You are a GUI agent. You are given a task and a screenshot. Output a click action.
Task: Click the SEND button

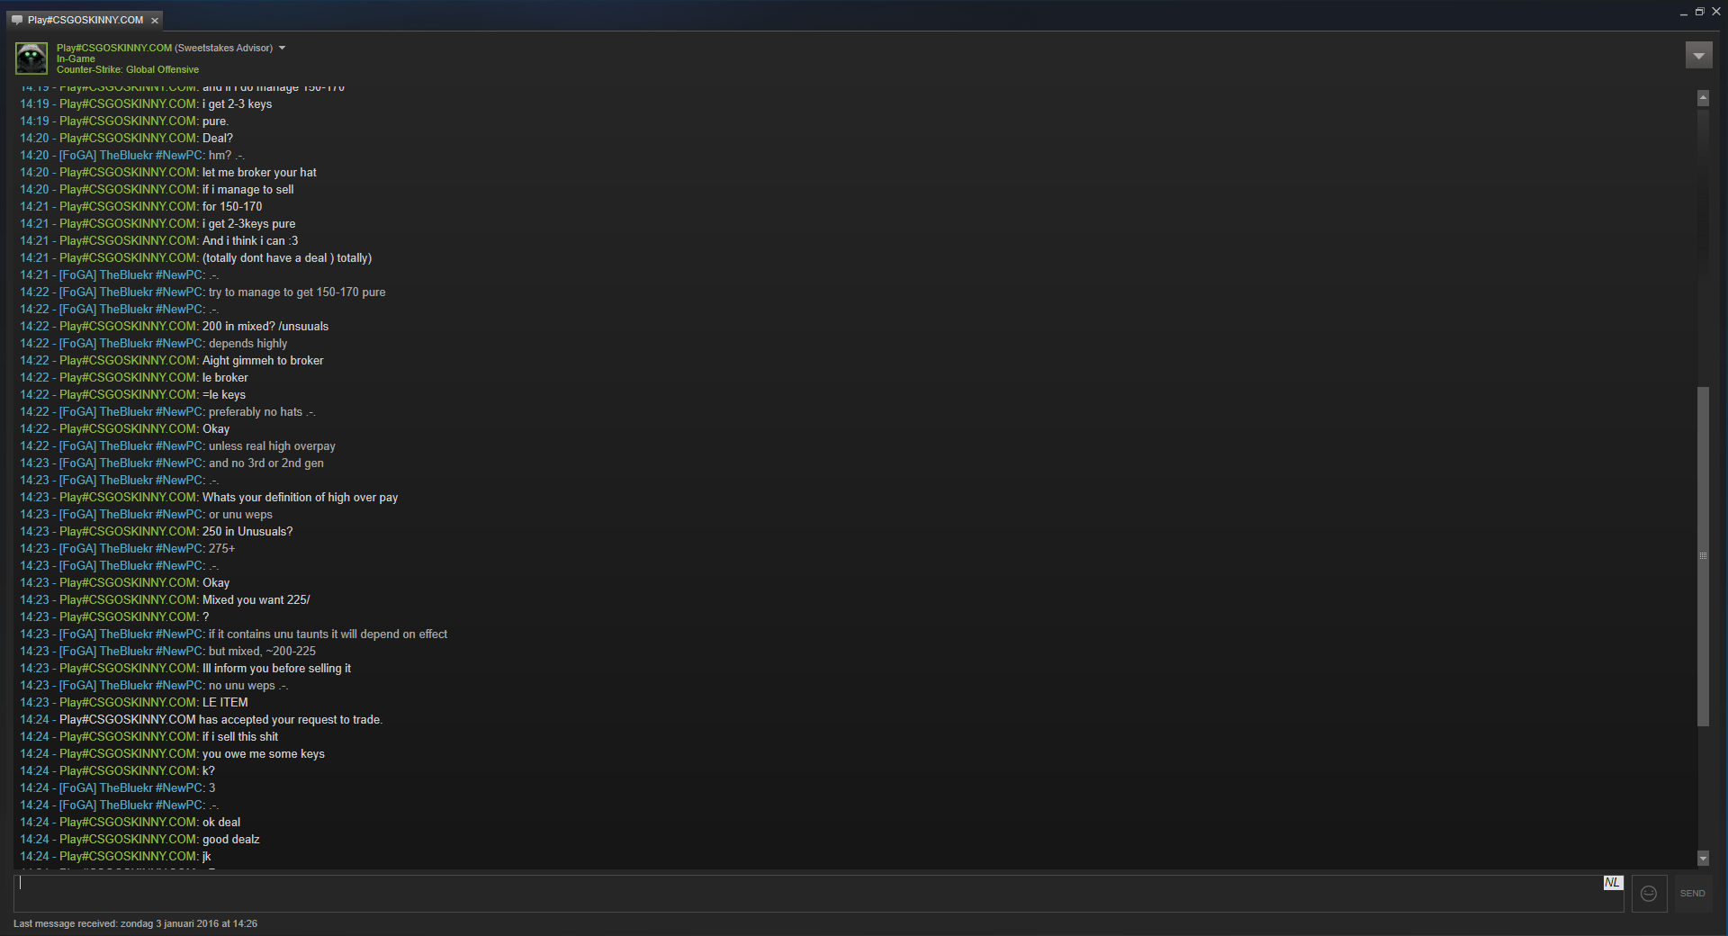(x=1693, y=894)
